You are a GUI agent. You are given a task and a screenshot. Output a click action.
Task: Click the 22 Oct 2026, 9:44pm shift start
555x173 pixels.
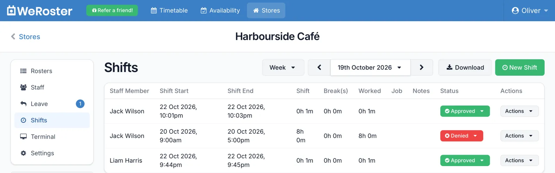click(178, 160)
